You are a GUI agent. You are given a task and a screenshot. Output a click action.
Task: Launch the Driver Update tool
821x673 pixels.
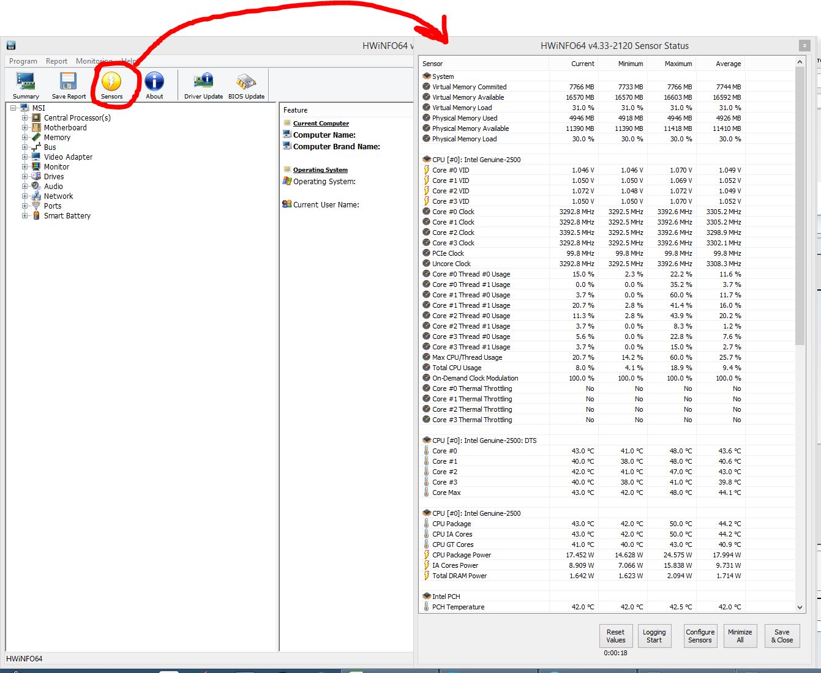pos(203,86)
